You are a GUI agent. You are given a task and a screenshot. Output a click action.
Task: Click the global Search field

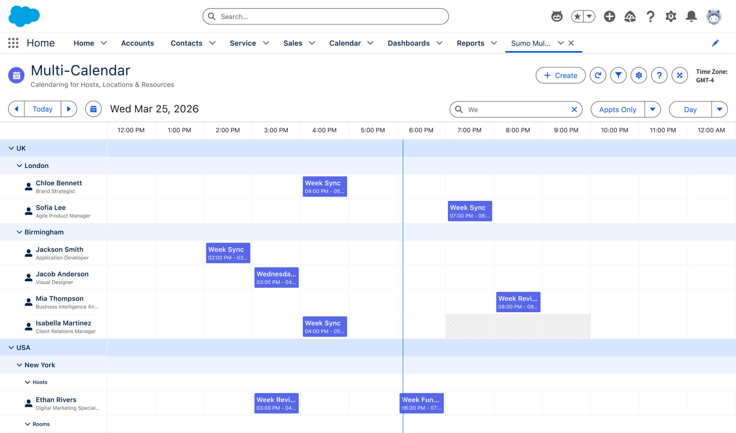325,16
